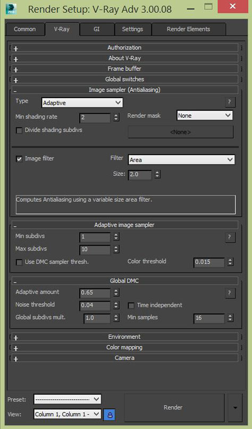Click the Global subdivs mult. field

[x=97, y=318]
